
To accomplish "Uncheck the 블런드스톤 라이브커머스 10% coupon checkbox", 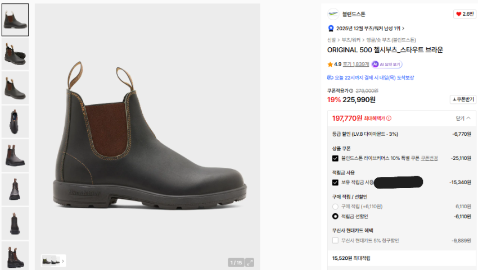I will click(335, 158).
